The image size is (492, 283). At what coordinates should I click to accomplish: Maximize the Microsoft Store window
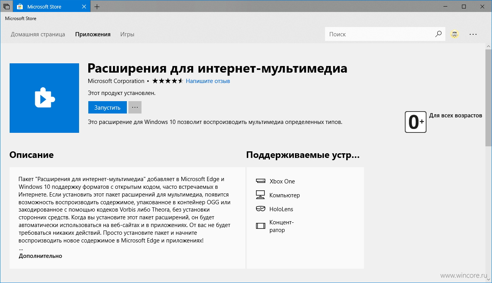tap(464, 7)
